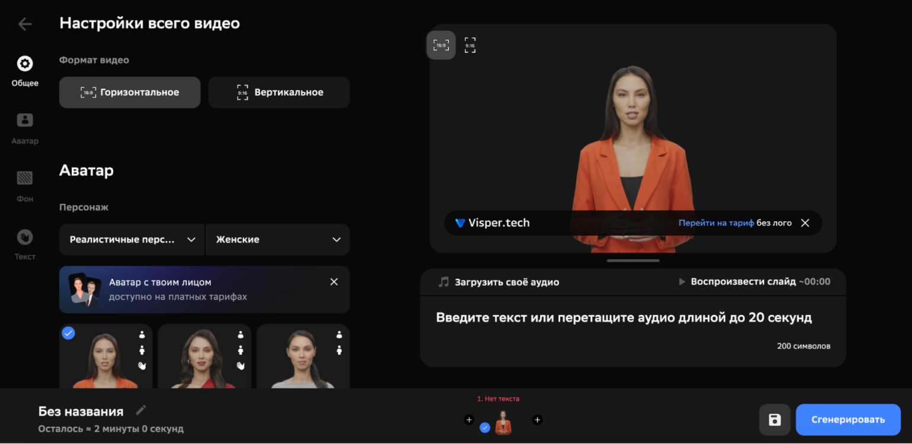Add a slide before slide 1
Viewport: 912px width, 444px height.
(469, 420)
